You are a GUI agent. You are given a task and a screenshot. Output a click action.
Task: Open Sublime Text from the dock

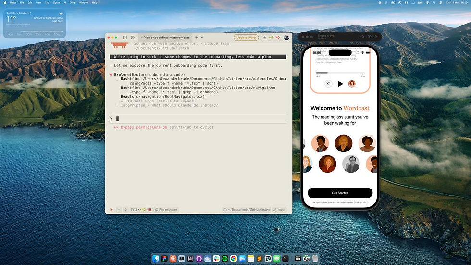(260, 258)
